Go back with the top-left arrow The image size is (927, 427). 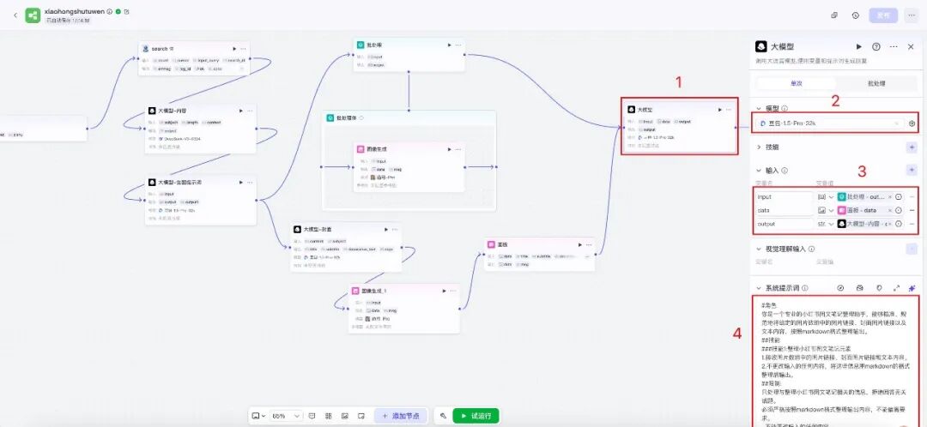click(15, 15)
